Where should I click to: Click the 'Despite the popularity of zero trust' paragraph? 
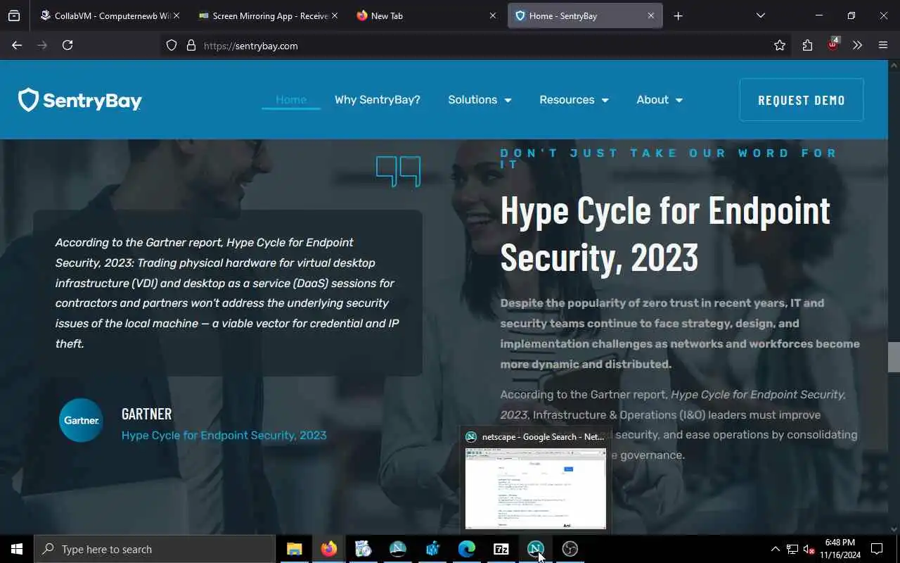(x=680, y=334)
